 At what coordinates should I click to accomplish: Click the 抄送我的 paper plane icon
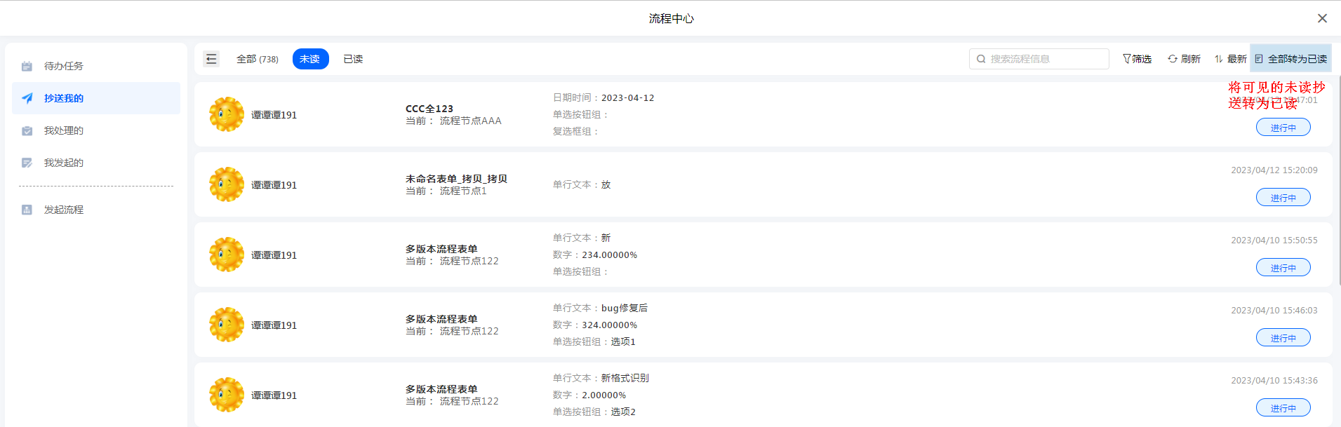pyautogui.click(x=27, y=98)
